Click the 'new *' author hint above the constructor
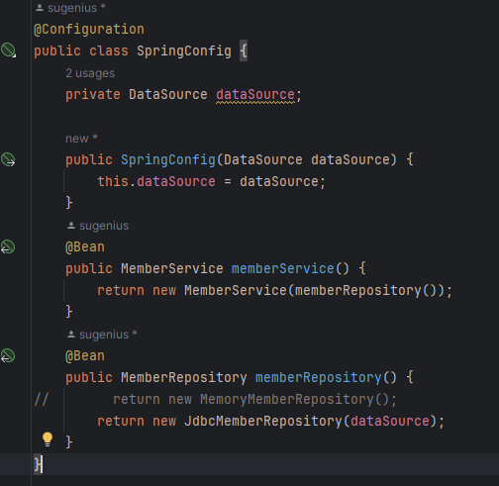 (x=81, y=139)
